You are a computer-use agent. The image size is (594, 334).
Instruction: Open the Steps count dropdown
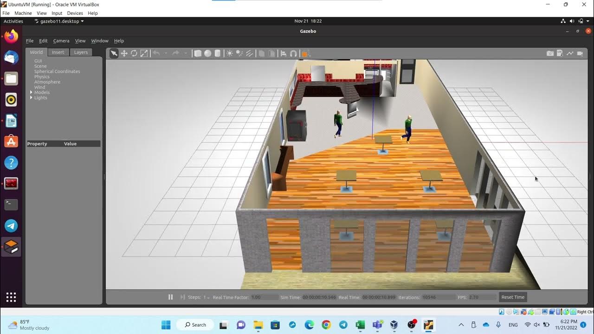pos(207,297)
